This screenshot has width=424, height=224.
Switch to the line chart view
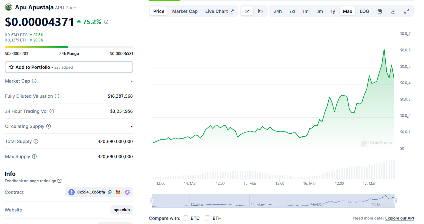(x=247, y=11)
